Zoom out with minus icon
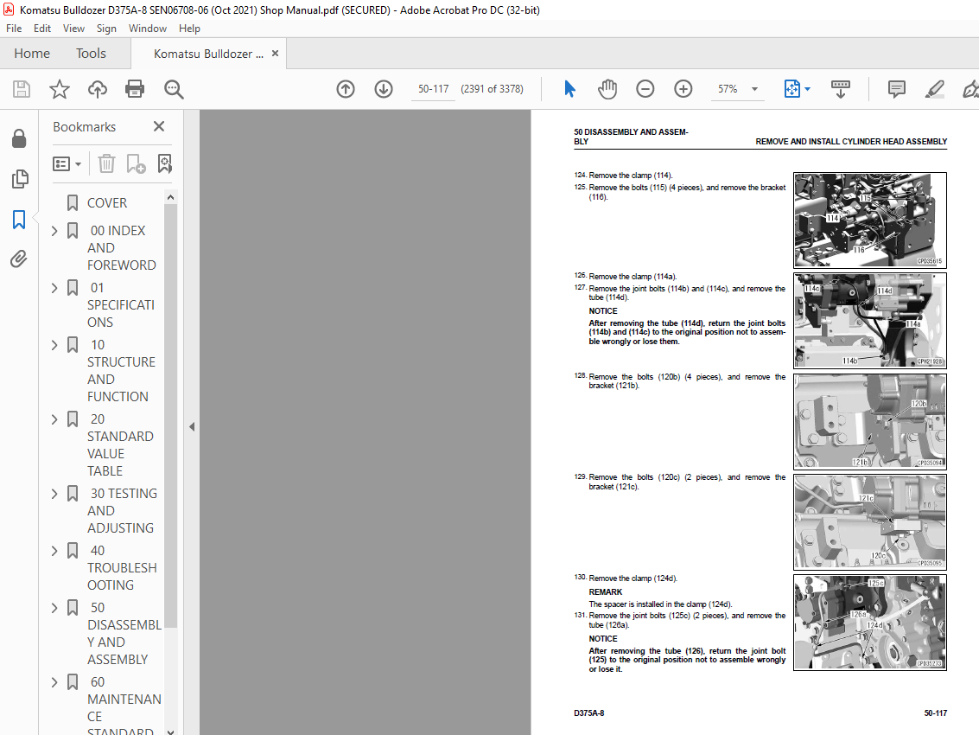979x735 pixels. pyautogui.click(x=645, y=89)
